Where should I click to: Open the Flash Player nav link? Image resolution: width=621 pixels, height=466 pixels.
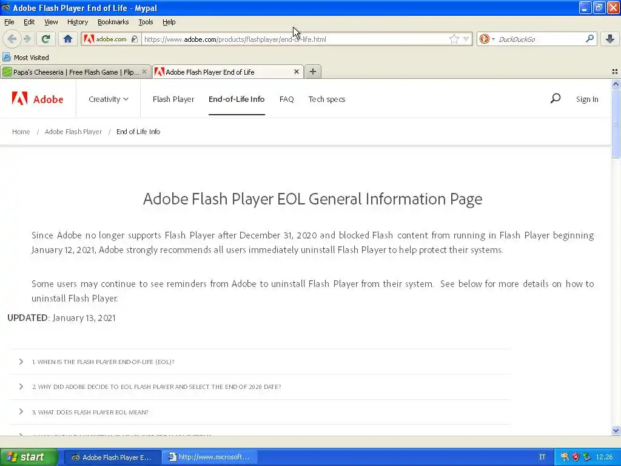pos(173,99)
